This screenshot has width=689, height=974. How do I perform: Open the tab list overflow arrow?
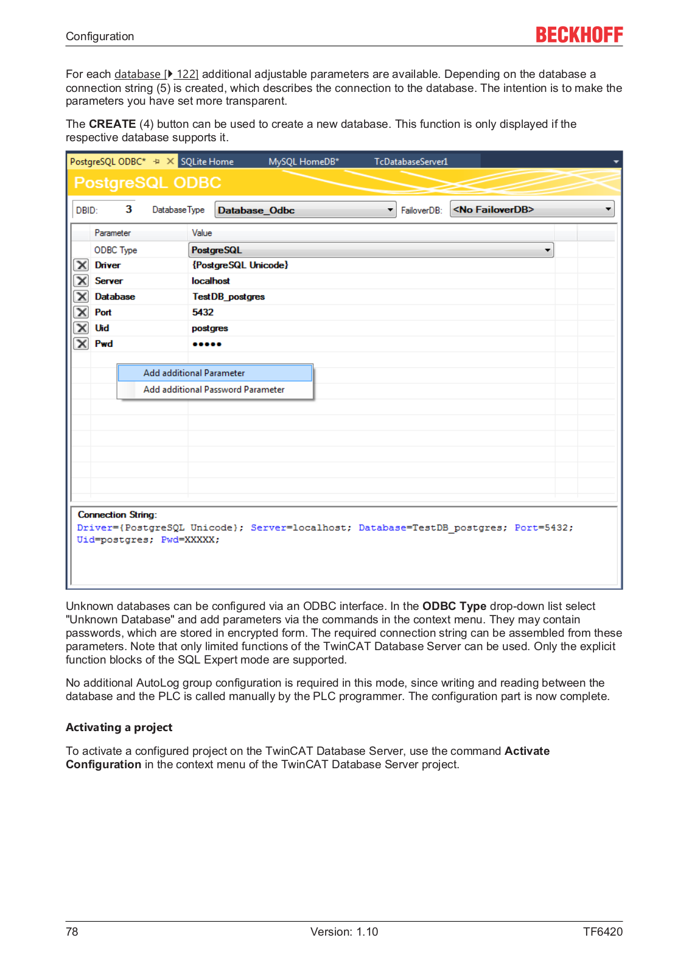pyautogui.click(x=616, y=161)
